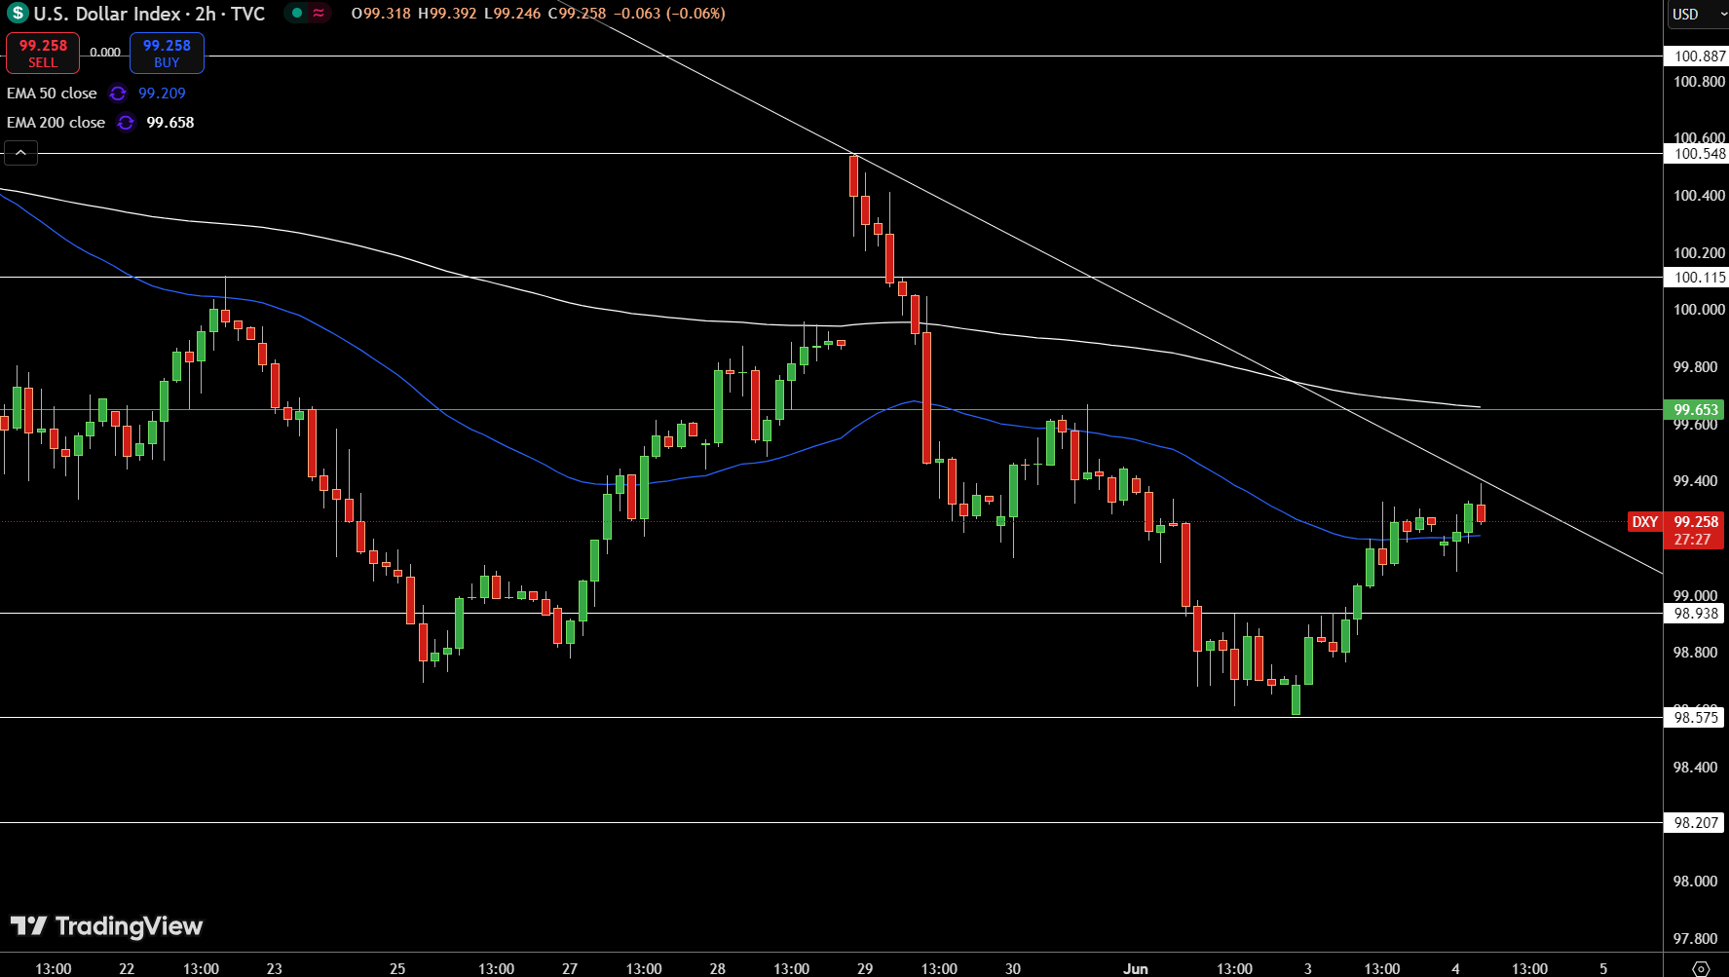Click the open value O99.318
Image resolution: width=1729 pixels, height=977 pixels.
click(x=381, y=14)
